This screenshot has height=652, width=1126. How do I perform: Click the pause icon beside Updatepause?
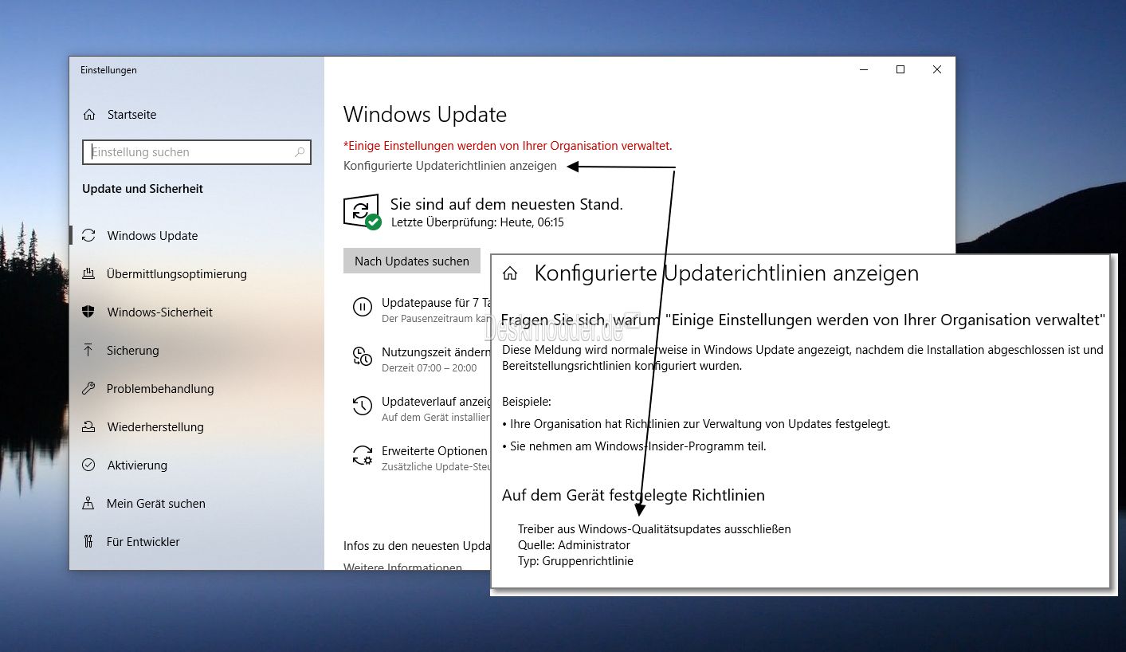point(362,308)
